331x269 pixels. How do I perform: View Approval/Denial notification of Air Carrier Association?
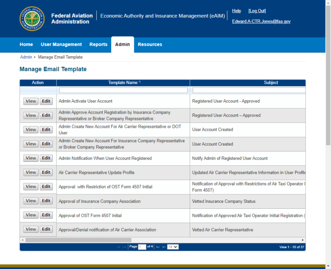[31, 229]
